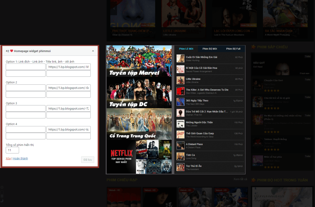Screen dimensions: 315x207
Task: Click Option 4 link đích input
Action: point(26,129)
